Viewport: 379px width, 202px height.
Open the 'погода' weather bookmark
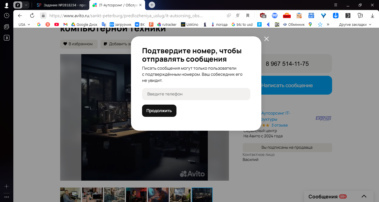(x=219, y=24)
